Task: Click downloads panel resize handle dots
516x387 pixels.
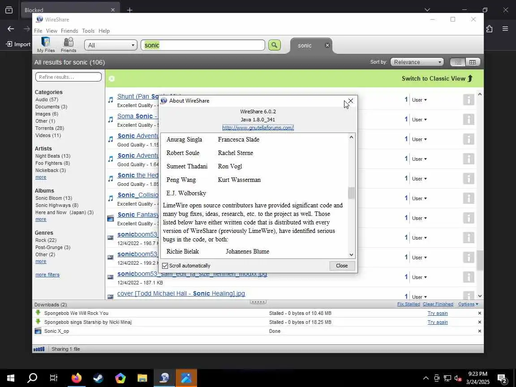Action: pos(258,302)
